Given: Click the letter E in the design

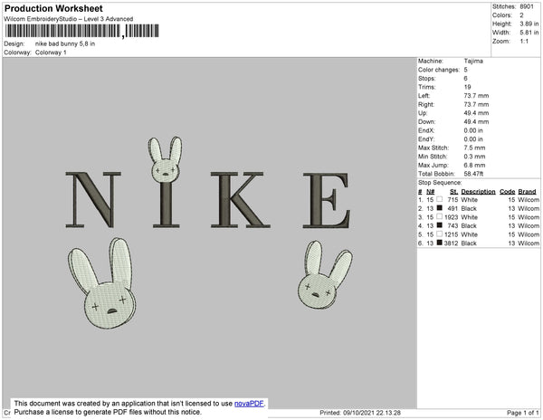Looking at the screenshot, I should point(326,200).
